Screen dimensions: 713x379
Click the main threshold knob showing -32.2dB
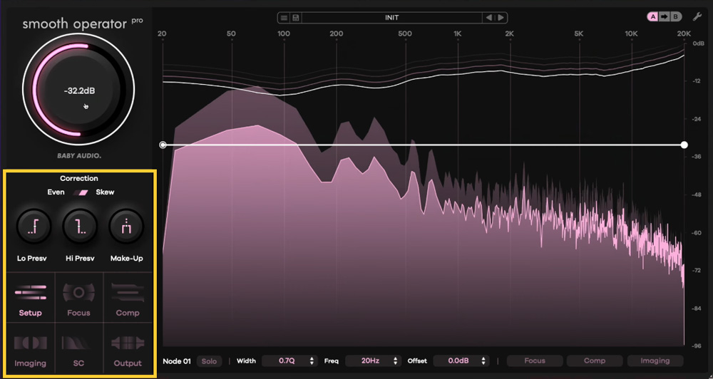point(78,90)
